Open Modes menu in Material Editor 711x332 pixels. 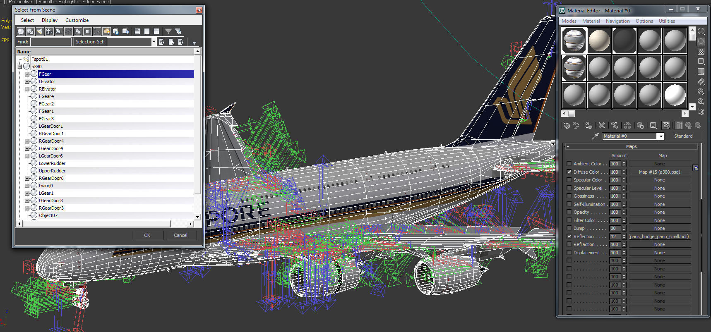[569, 21]
